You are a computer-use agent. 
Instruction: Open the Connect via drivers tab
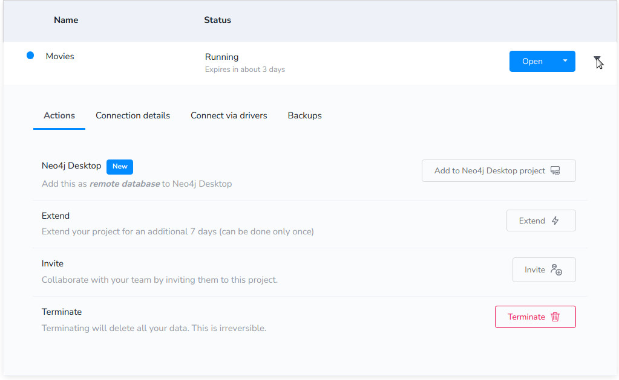click(229, 115)
